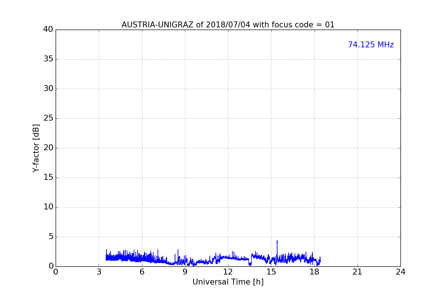445x296 pixels.
Task: Click the x-axis tick label '24'
Action: click(x=400, y=272)
